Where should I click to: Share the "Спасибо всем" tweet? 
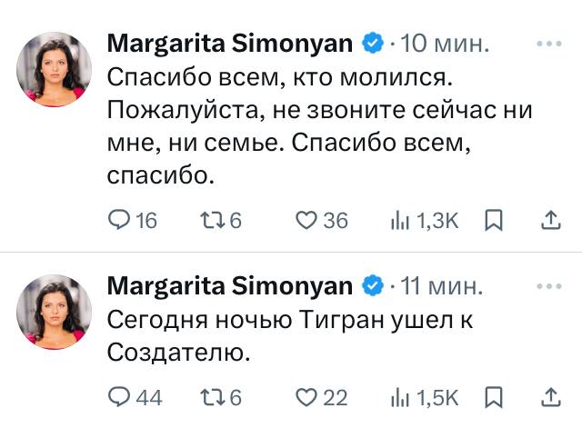pos(550,220)
